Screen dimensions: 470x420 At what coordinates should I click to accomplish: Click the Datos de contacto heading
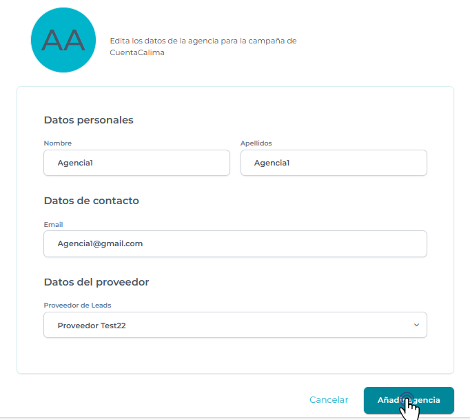coord(91,201)
